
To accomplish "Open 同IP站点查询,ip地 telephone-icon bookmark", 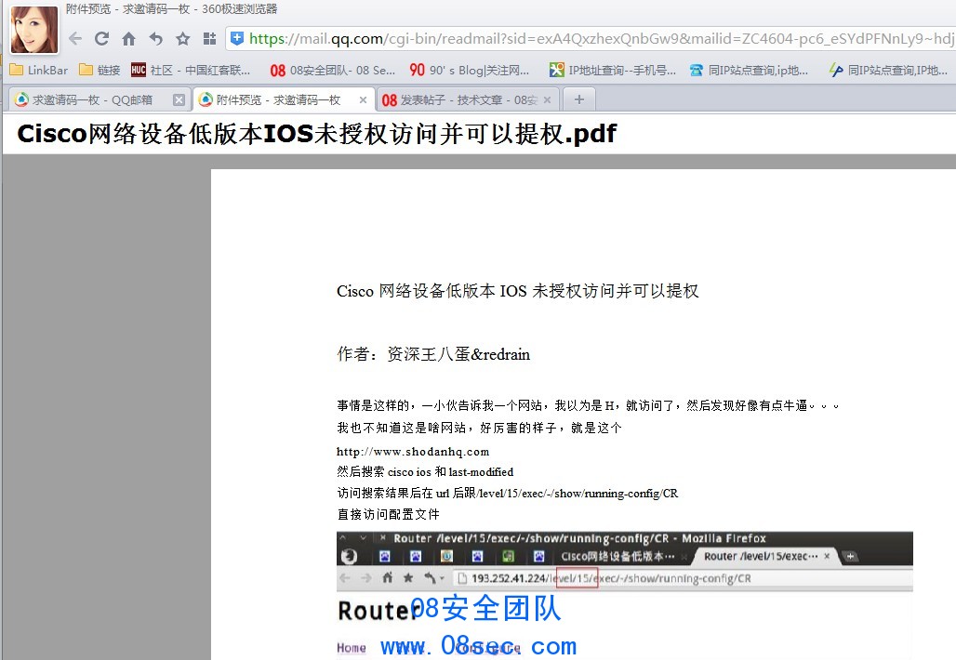I will (x=749, y=70).
